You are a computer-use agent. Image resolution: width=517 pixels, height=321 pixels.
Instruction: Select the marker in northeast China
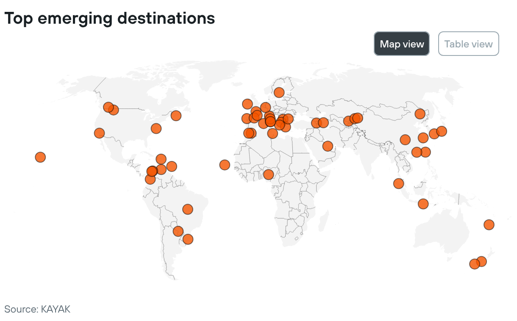click(420, 113)
